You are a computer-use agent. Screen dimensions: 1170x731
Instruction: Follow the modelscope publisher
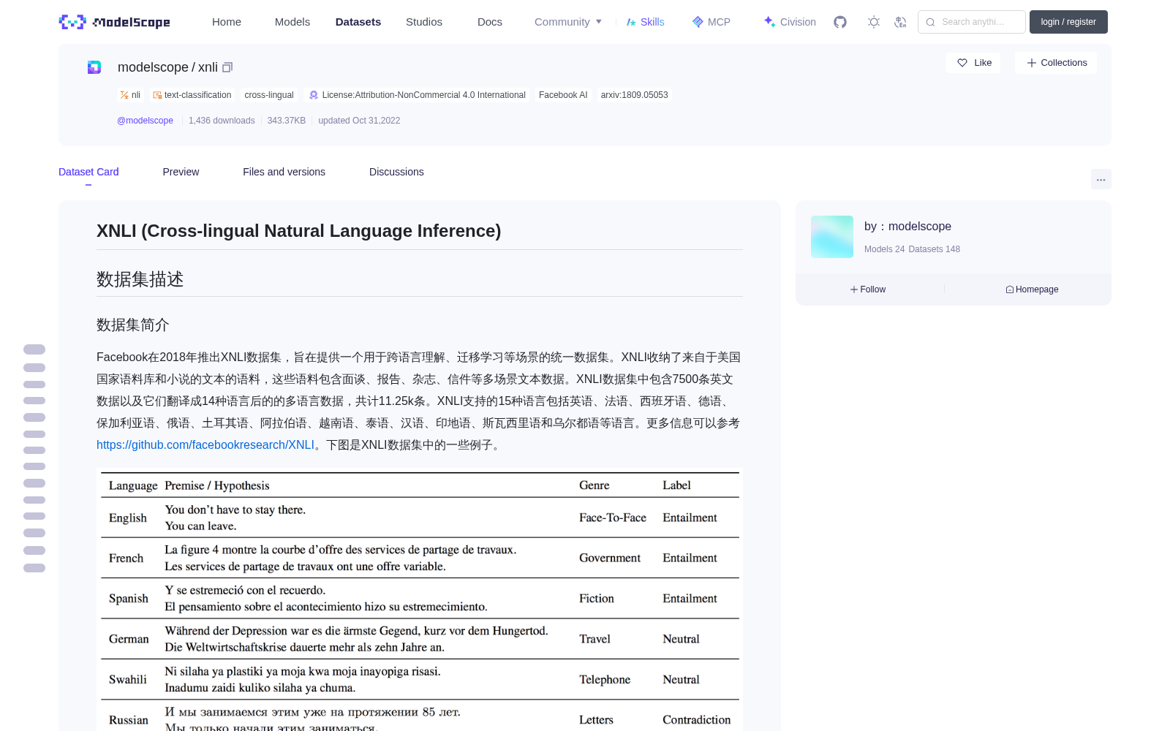click(868, 289)
